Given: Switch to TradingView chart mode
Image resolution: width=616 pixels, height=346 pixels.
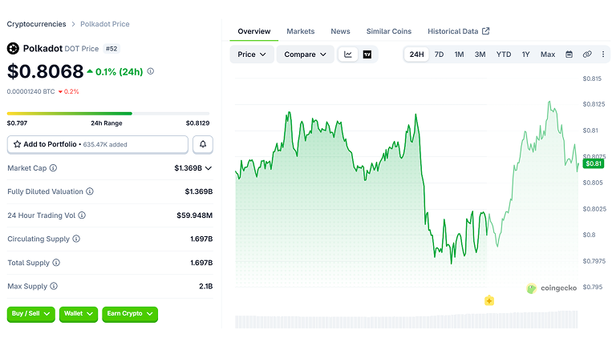Looking at the screenshot, I should click(367, 54).
